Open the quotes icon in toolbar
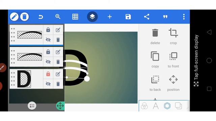This screenshot has height=121, width=216. [165, 17]
